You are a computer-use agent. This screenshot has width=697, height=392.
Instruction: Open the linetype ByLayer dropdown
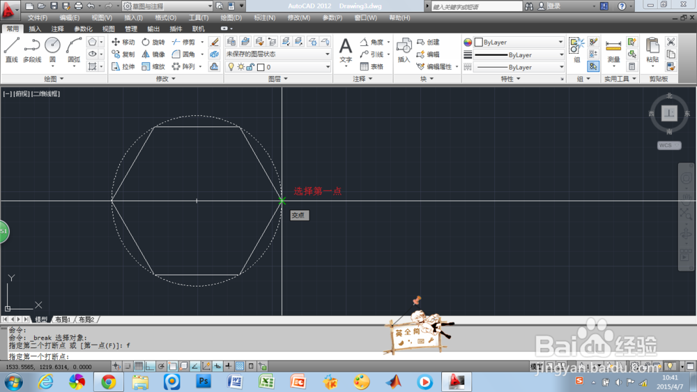coord(519,67)
